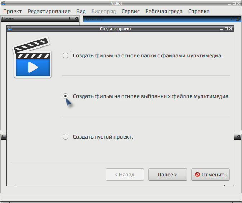Click the Vidiot main window title icon
This screenshot has width=242, height=203.
(3, 3)
